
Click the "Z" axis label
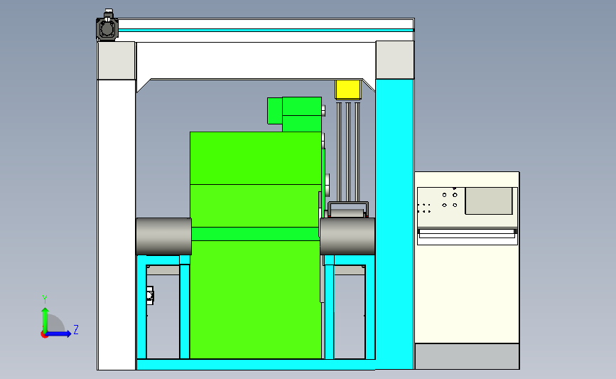(76, 329)
